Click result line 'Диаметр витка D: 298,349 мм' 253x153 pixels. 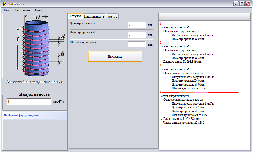coord(181,62)
